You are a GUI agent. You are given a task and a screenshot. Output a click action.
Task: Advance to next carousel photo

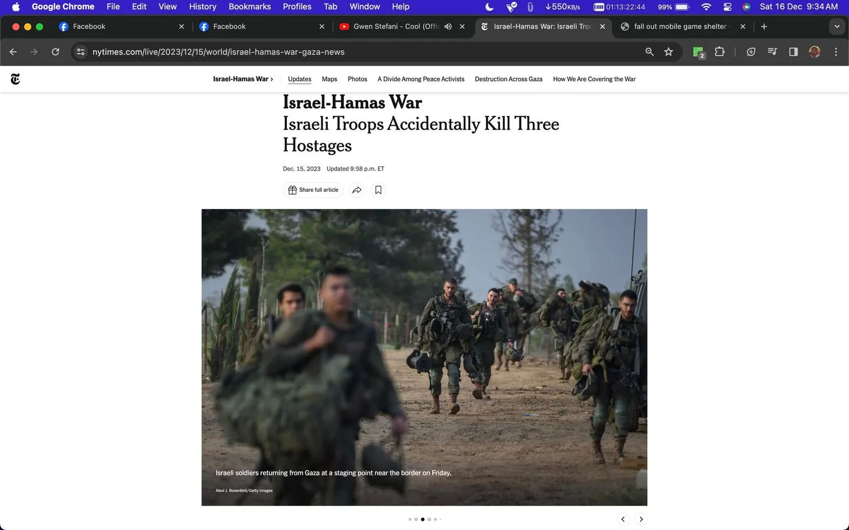click(x=641, y=520)
